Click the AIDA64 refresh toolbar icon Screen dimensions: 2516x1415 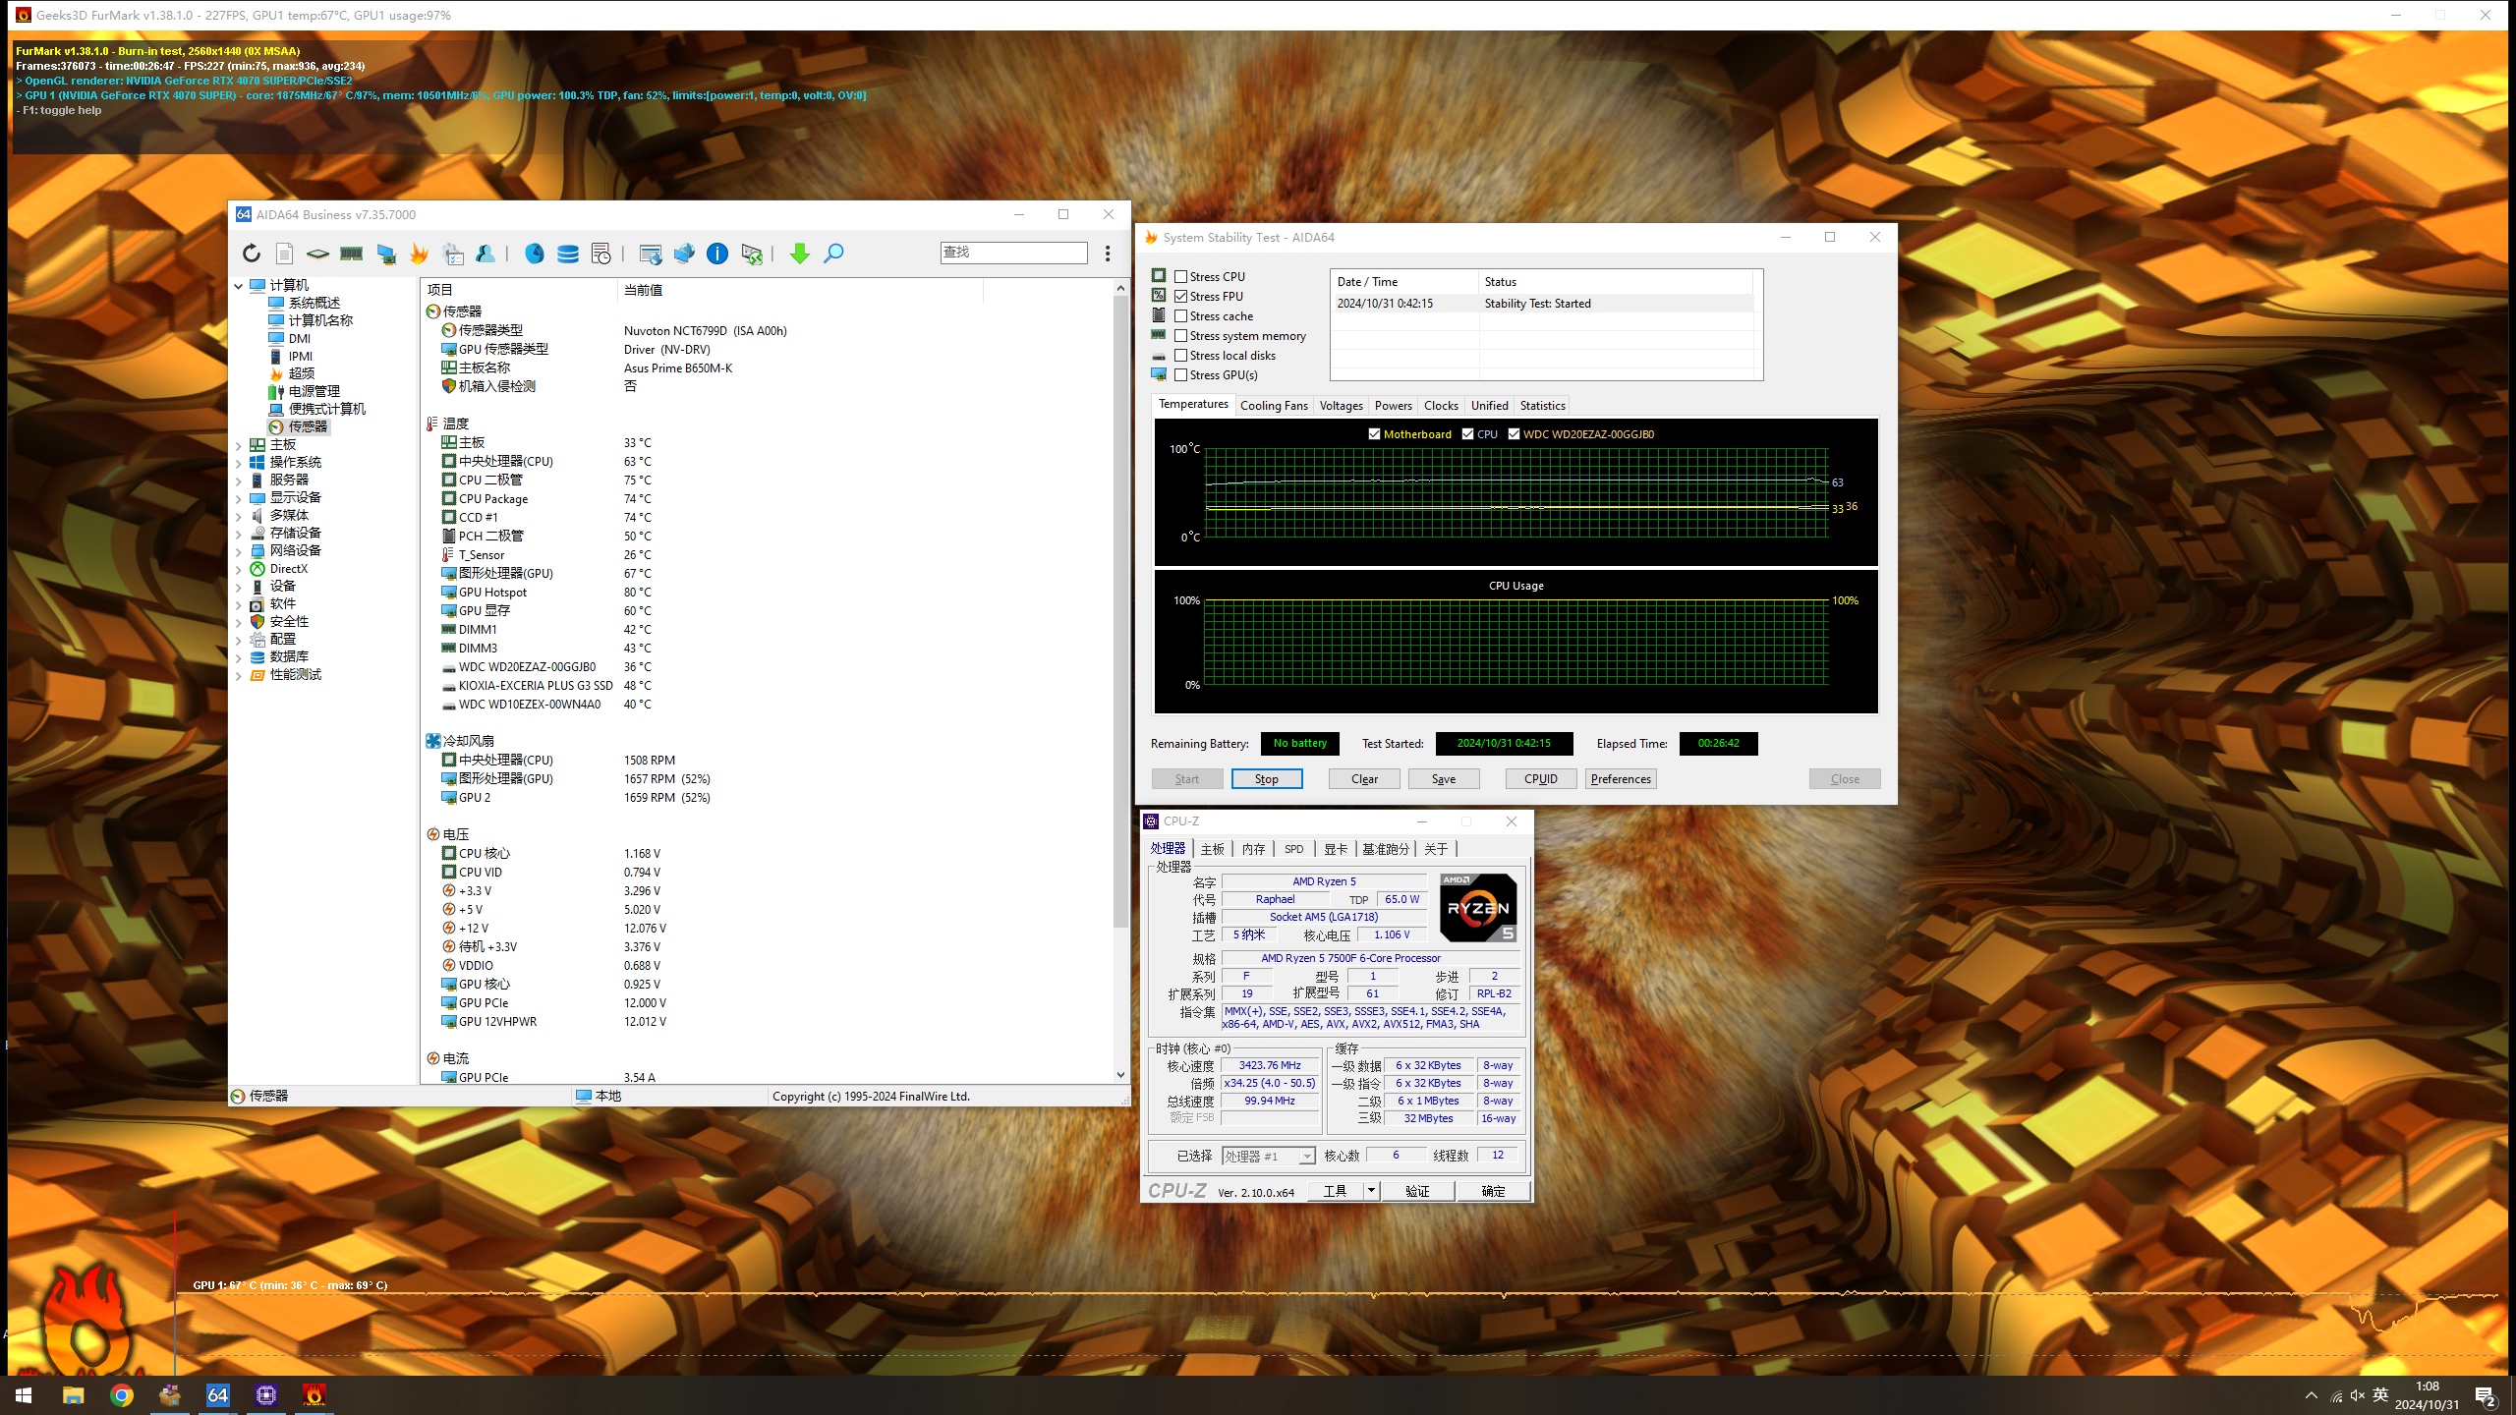[x=252, y=254]
